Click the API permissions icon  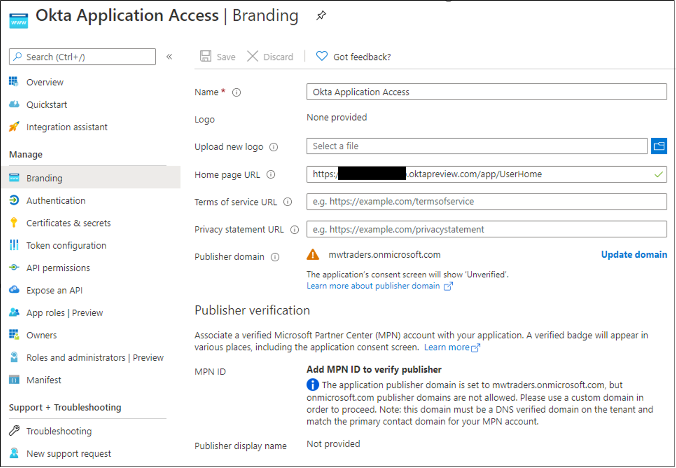(x=14, y=267)
